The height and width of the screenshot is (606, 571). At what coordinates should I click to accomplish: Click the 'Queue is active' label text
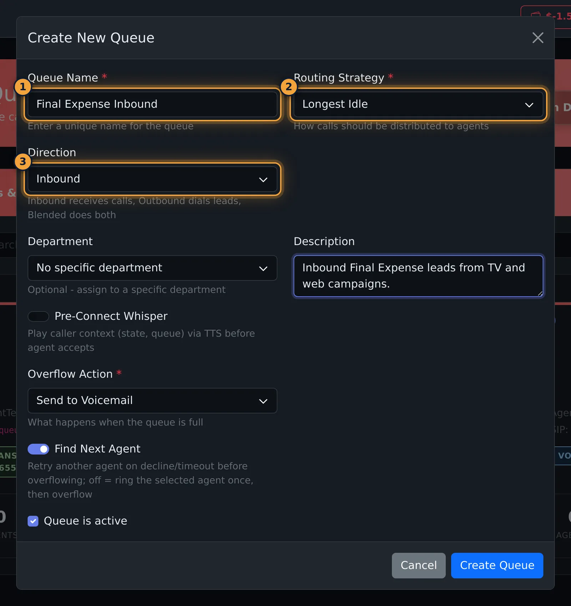tap(85, 521)
